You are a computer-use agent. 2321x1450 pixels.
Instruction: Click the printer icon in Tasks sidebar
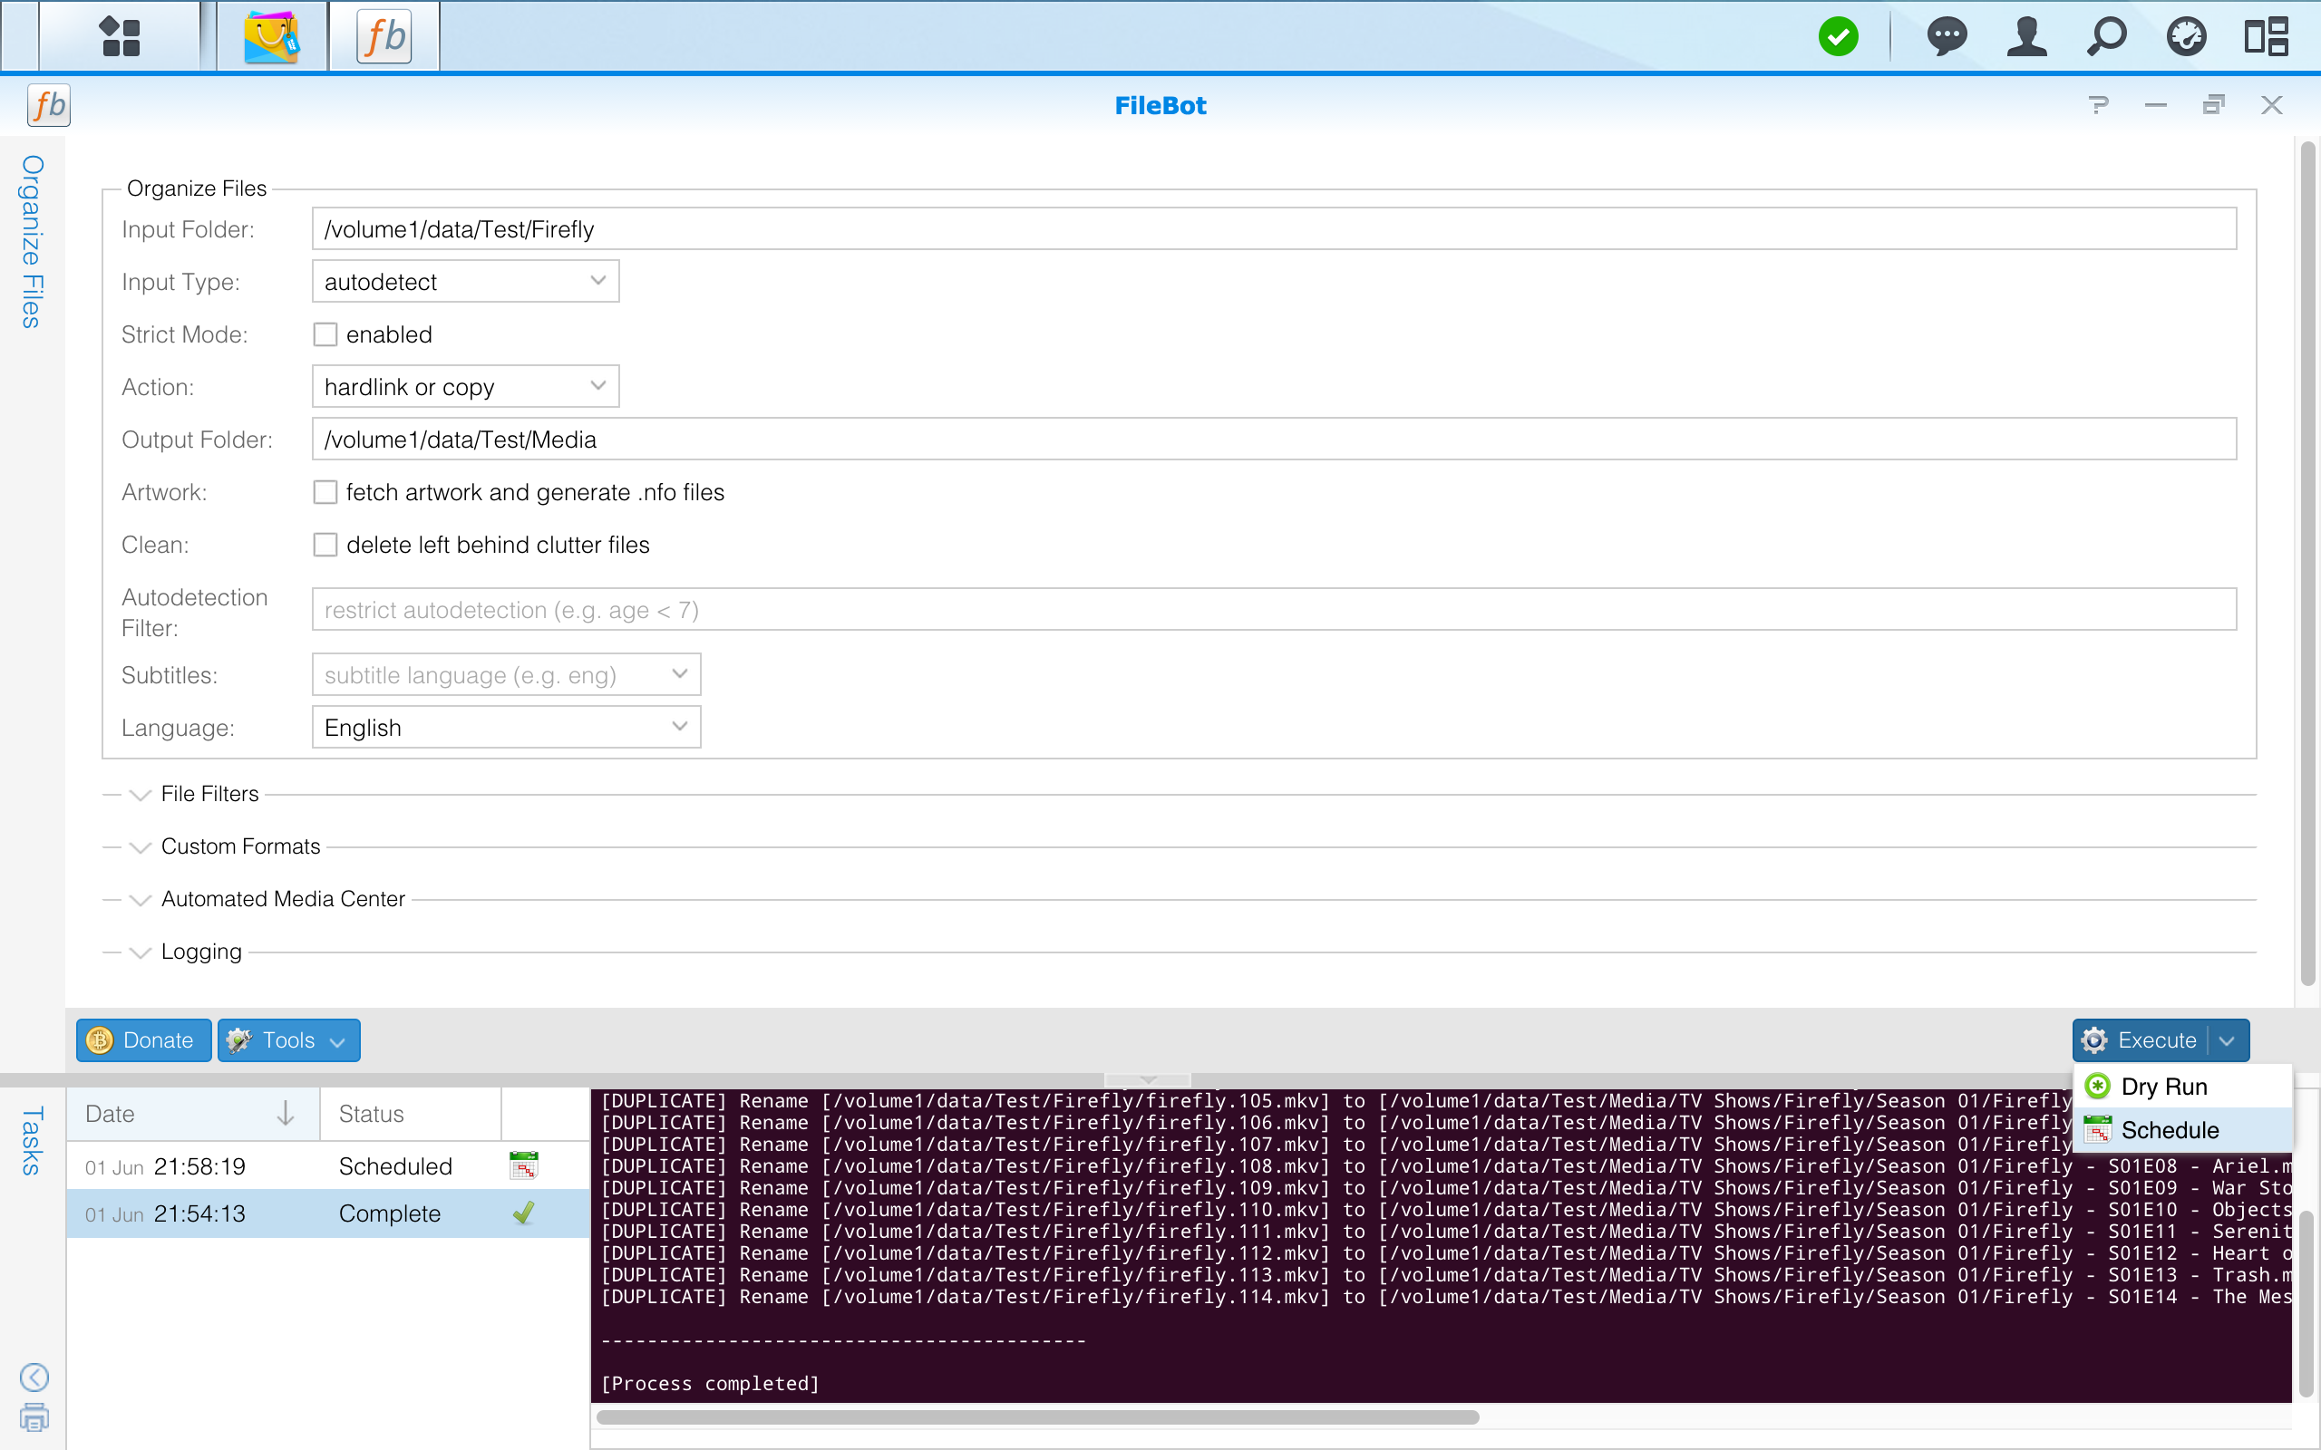click(x=34, y=1417)
